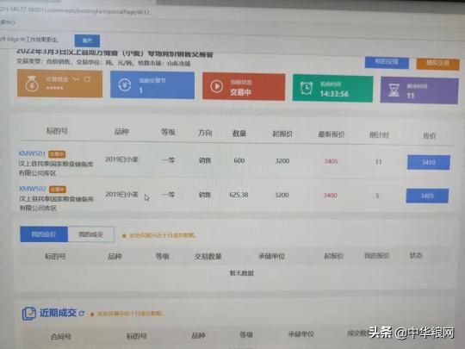
Task: Click latest price 3400 for XMWS02
Action: click(330, 196)
